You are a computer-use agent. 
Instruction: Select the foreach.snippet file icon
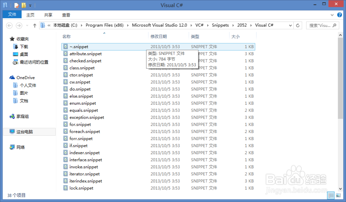click(65, 131)
